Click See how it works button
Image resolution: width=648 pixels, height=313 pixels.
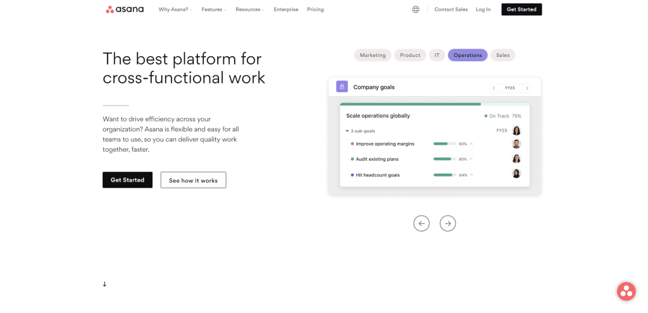[194, 180]
